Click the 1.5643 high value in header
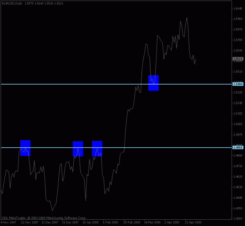The image size is (245, 226). point(39,4)
